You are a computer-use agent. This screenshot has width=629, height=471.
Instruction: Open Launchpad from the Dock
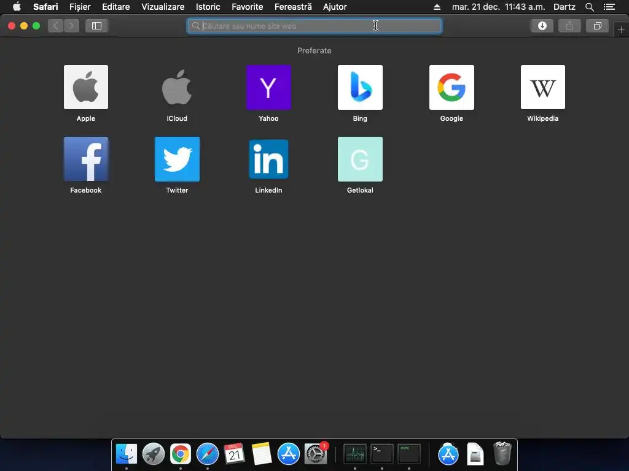tap(153, 454)
